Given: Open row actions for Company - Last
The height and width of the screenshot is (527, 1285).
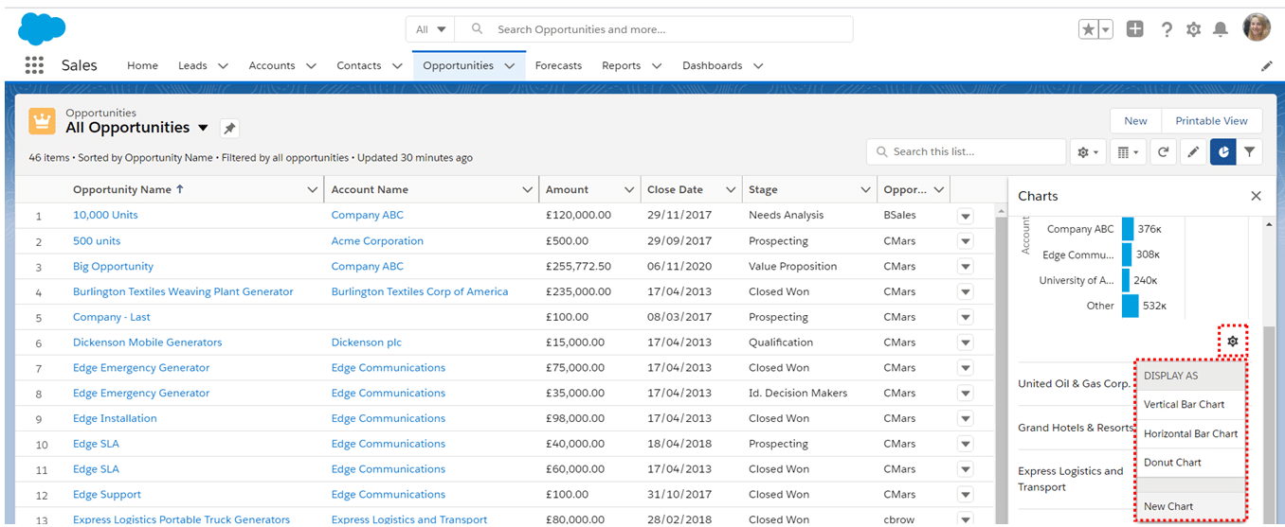Looking at the screenshot, I should (x=966, y=318).
